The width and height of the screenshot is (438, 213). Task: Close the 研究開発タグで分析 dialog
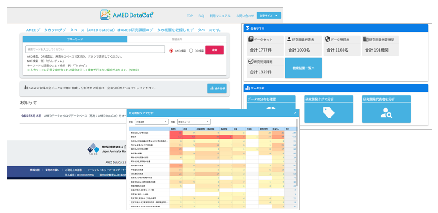click(295, 113)
